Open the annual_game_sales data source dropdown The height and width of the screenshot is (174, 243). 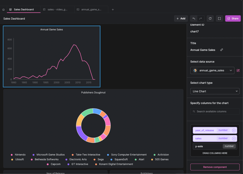[x=212, y=70]
